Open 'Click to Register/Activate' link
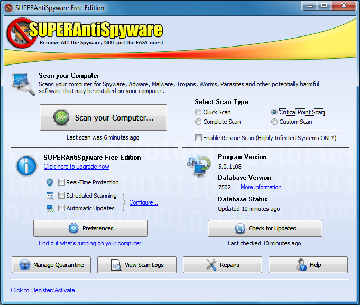 (43, 290)
